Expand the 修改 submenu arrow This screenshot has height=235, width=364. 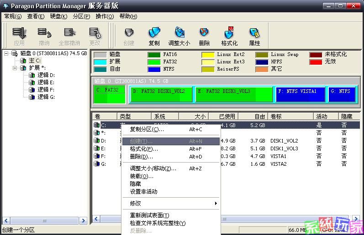pyautogui.click(x=216, y=203)
